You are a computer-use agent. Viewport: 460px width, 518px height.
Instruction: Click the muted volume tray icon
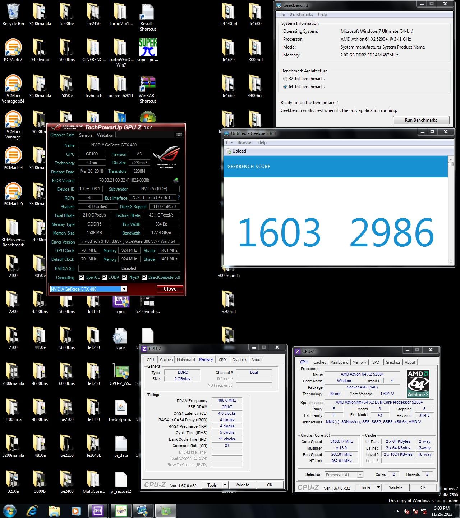(407, 511)
